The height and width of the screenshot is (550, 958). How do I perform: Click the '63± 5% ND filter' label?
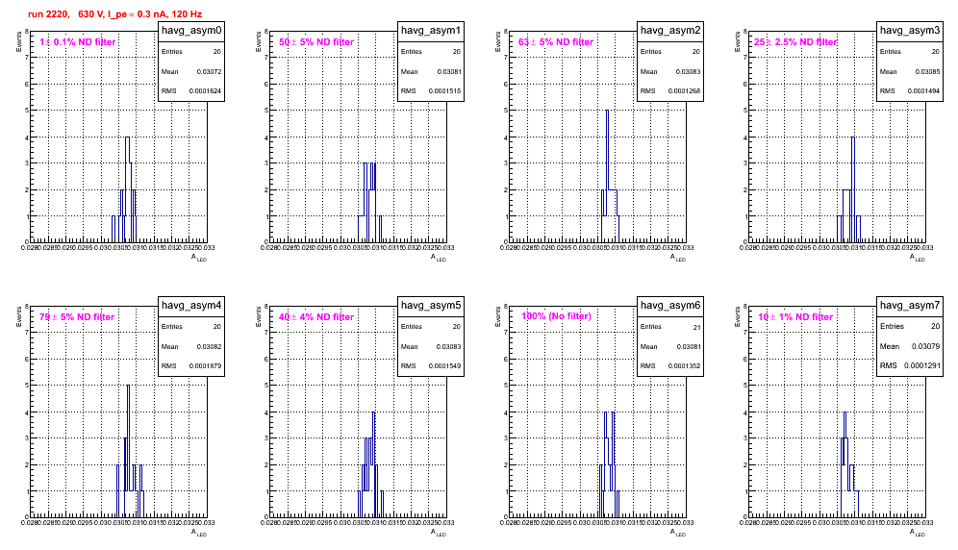(x=556, y=42)
